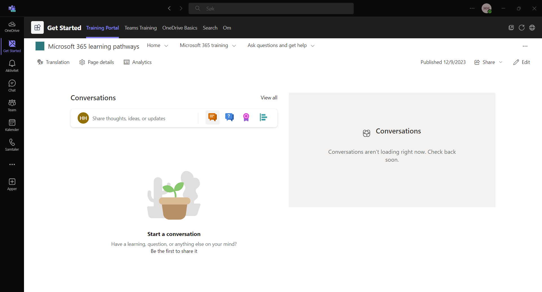The height and width of the screenshot is (292, 542).
Task: Expand the Home navigation chevron
Action: tap(166, 46)
